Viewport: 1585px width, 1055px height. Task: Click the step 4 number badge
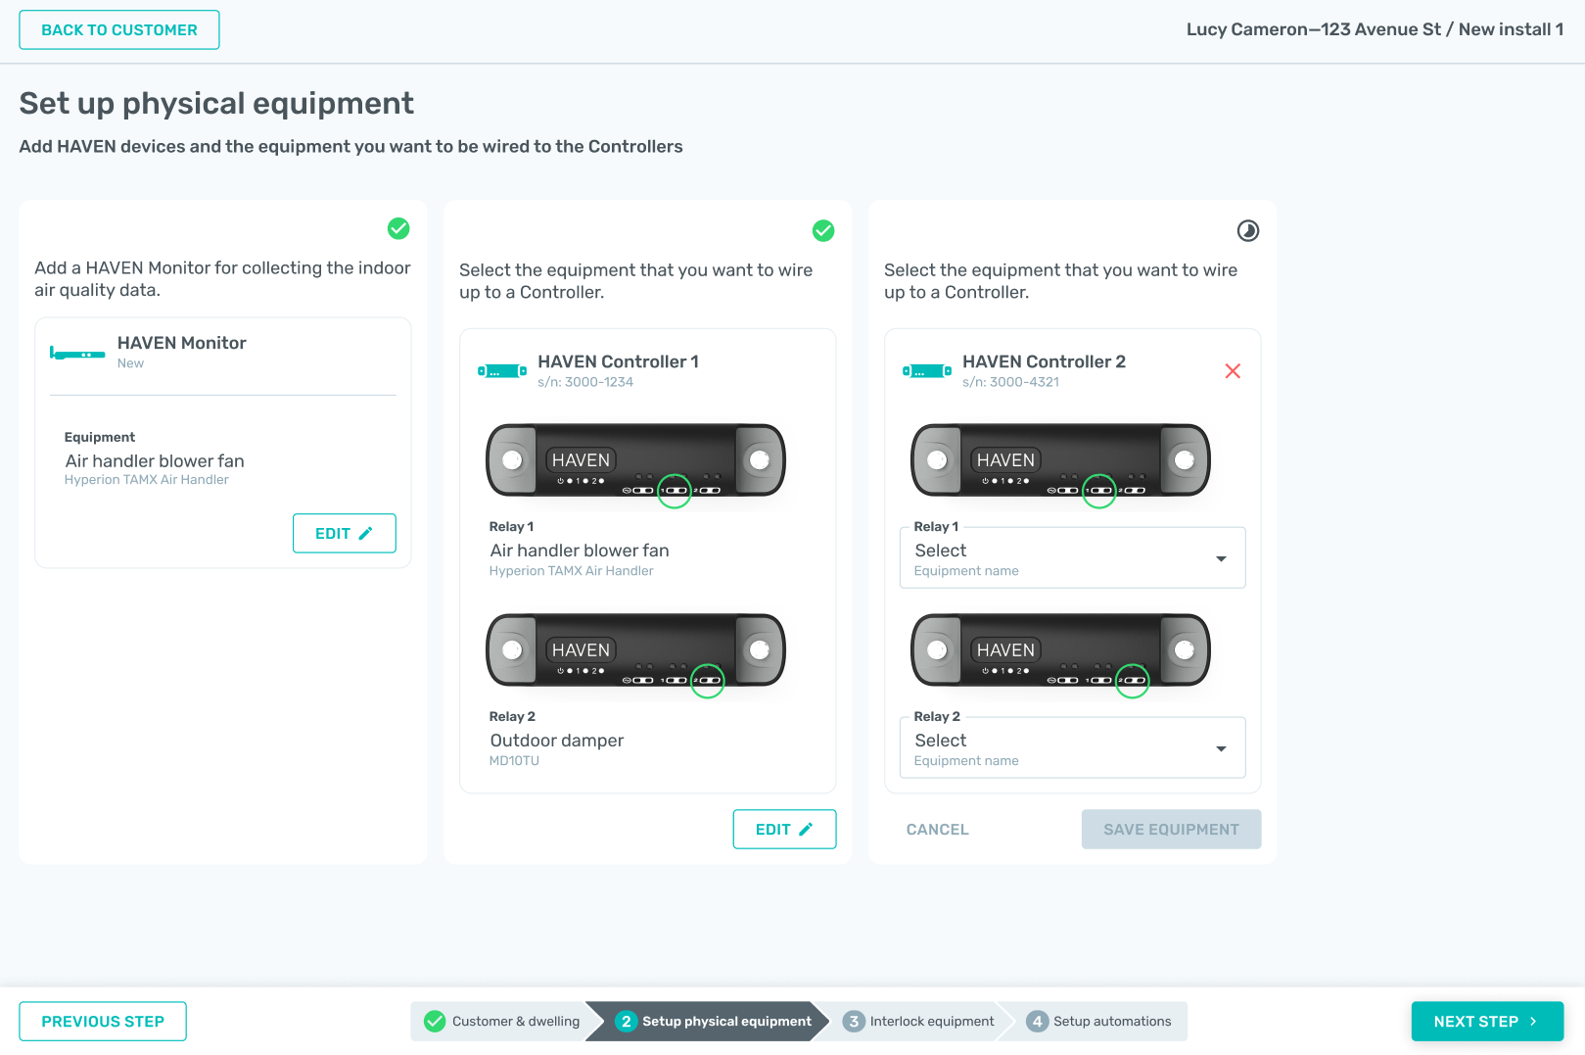point(1037,1021)
